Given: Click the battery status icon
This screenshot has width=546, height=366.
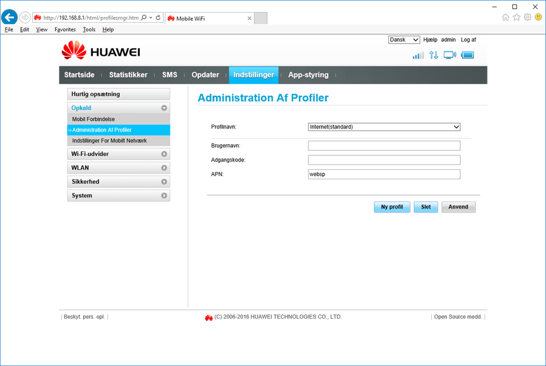Looking at the screenshot, I should tap(468, 55).
